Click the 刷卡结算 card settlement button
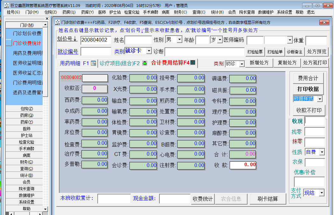 [268, 199]
